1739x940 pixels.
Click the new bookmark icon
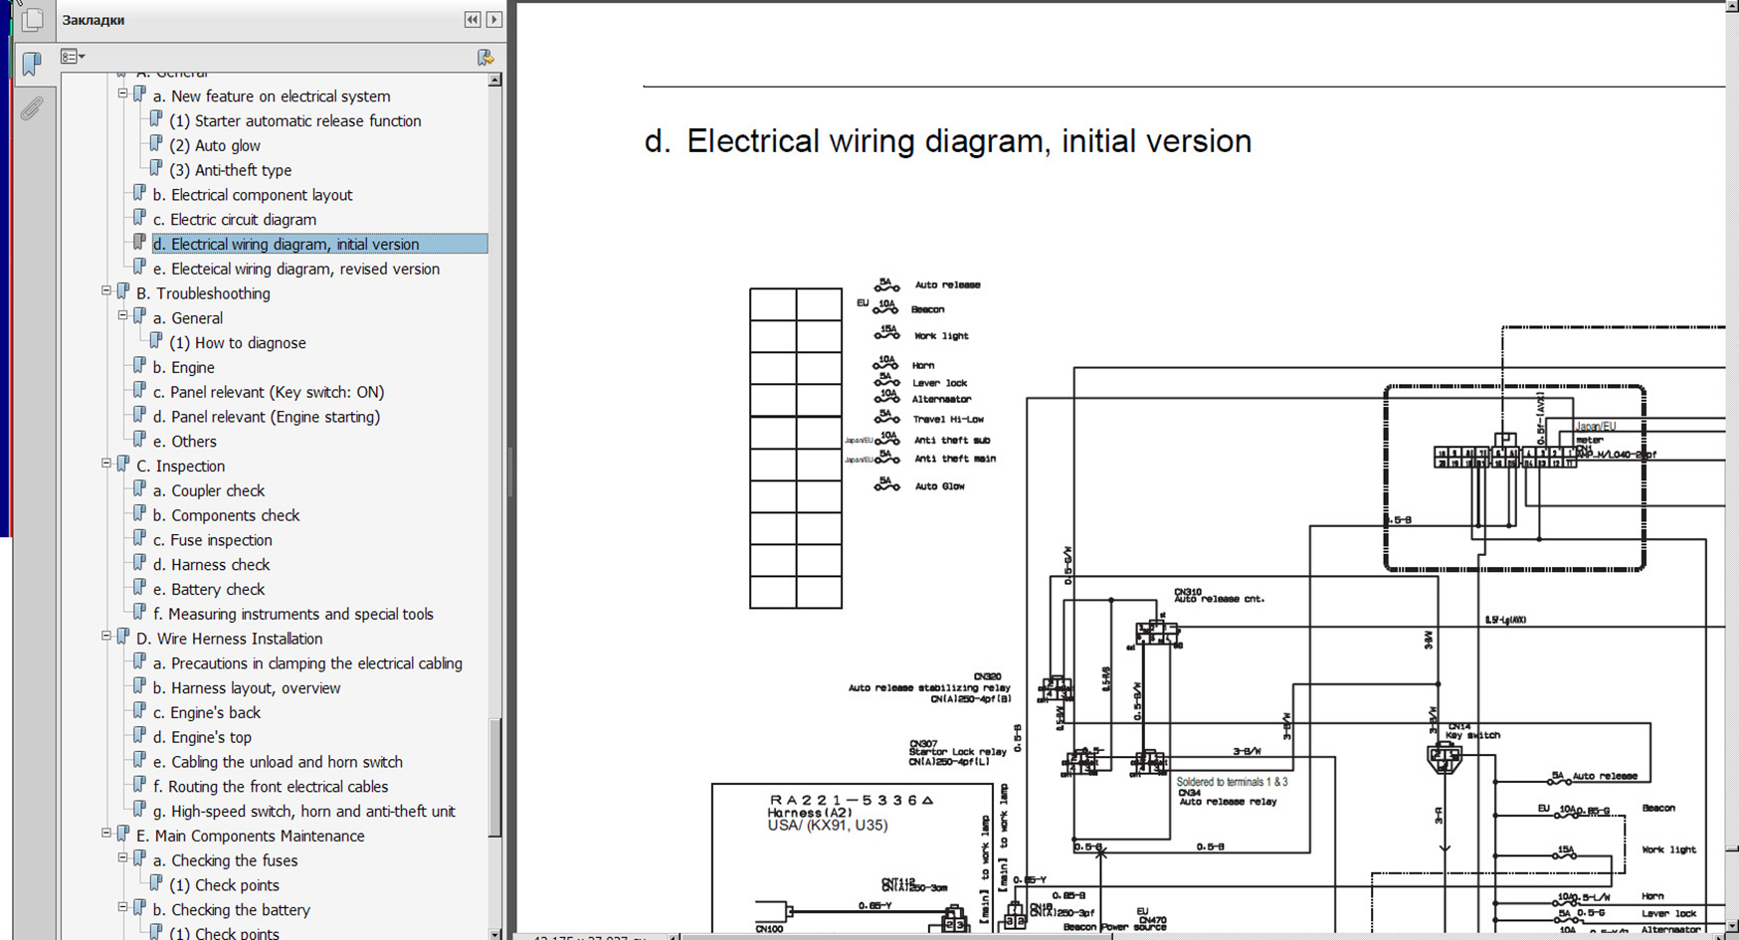485,58
